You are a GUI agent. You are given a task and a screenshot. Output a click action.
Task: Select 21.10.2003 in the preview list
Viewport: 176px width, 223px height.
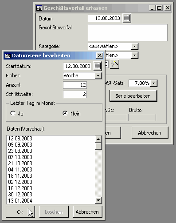51,163
